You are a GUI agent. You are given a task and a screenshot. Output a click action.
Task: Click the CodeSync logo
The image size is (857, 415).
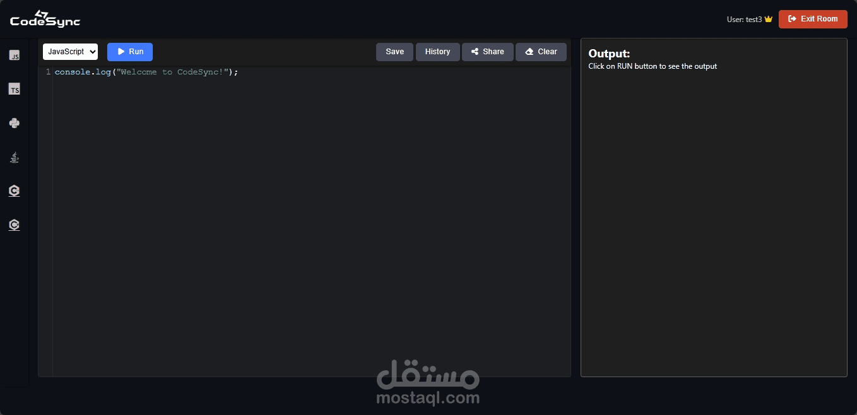(45, 18)
